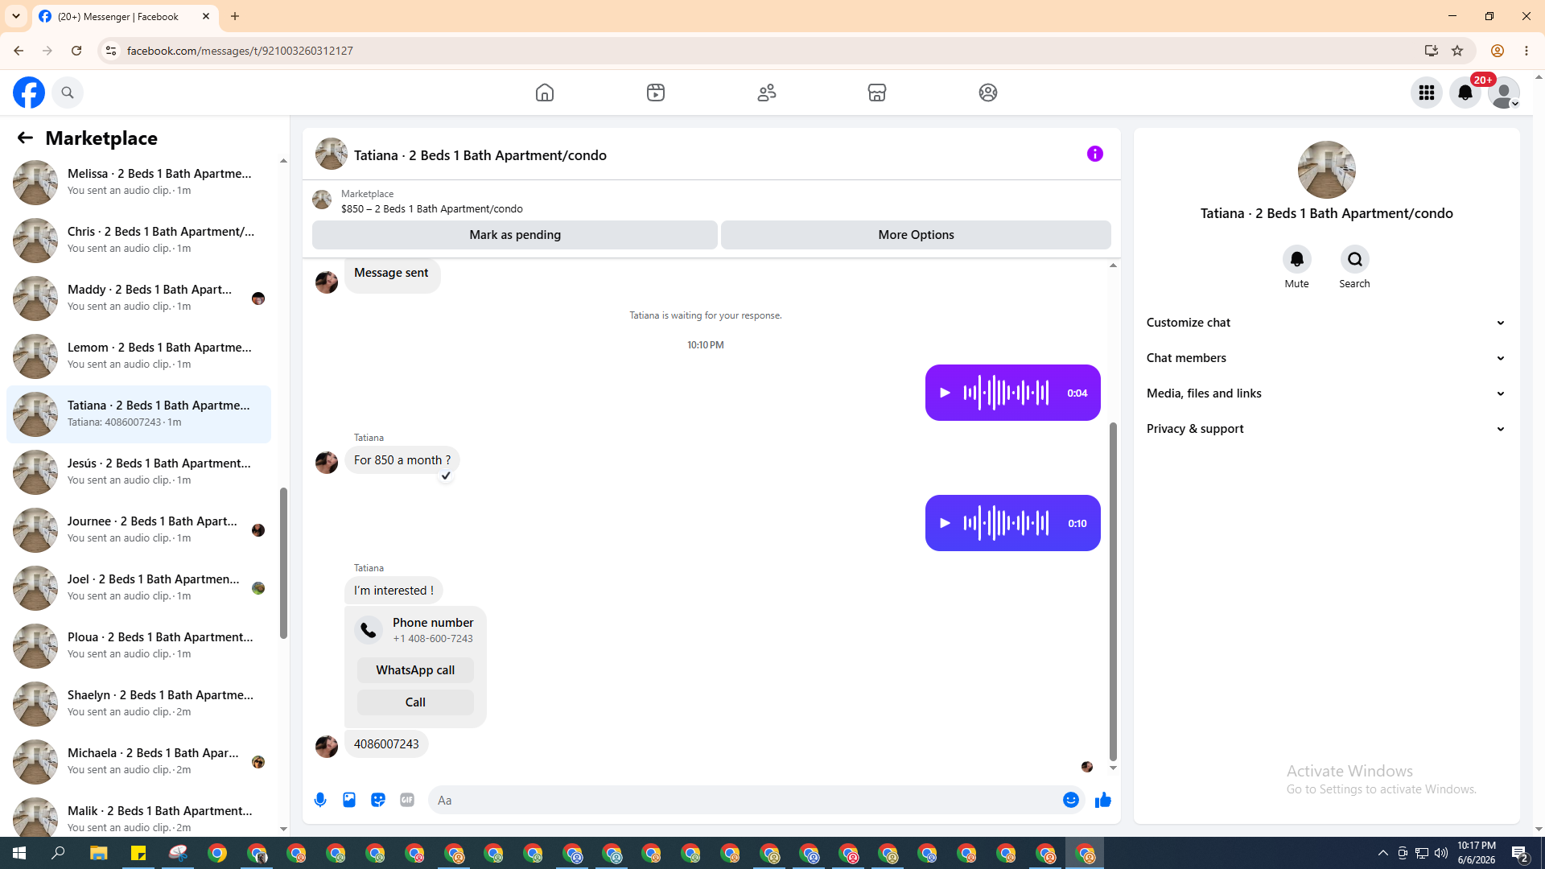Open the account profile avatar menu
This screenshot has height=869, width=1545.
pyautogui.click(x=1504, y=93)
